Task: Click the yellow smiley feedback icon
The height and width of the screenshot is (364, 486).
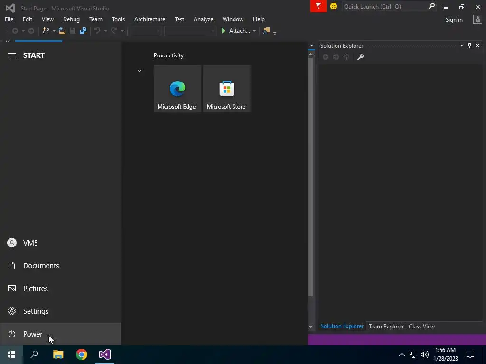Action: click(x=334, y=6)
